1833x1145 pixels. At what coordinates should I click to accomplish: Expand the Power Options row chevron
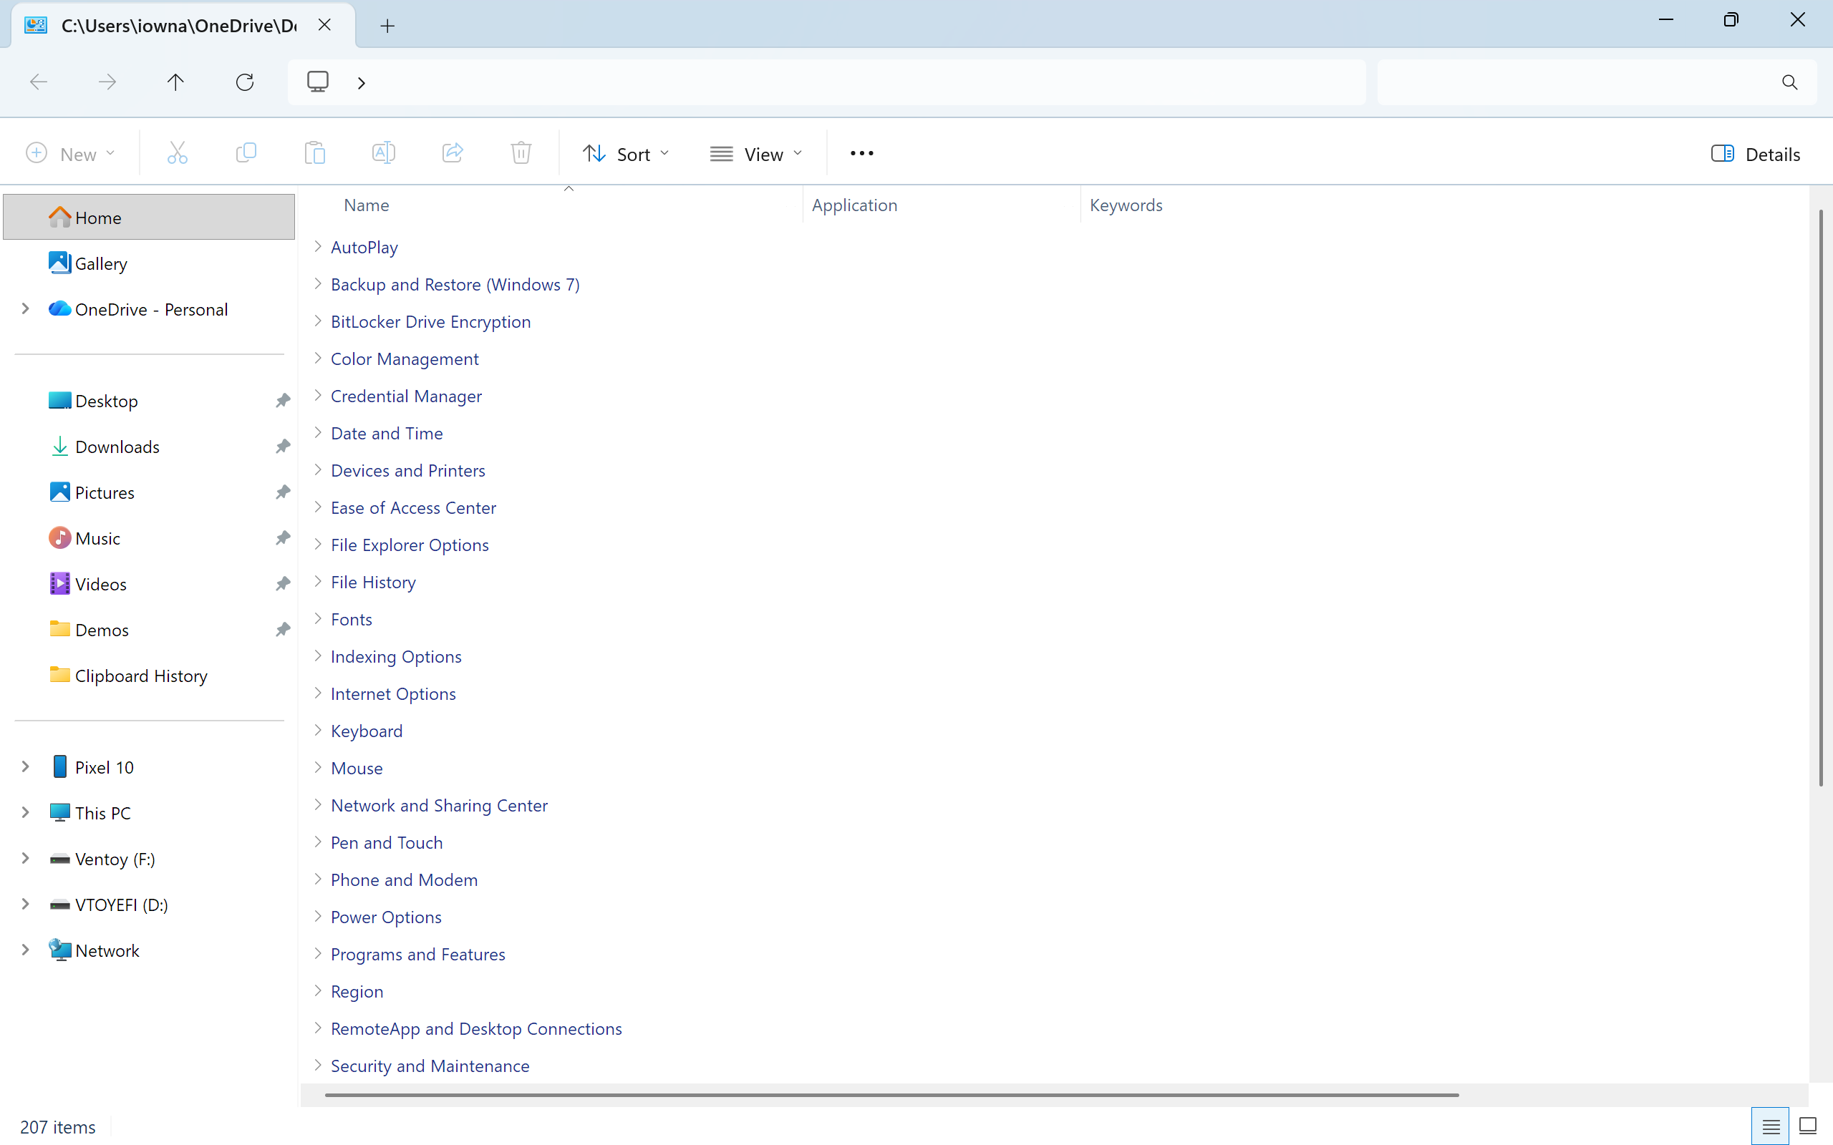pos(318,916)
